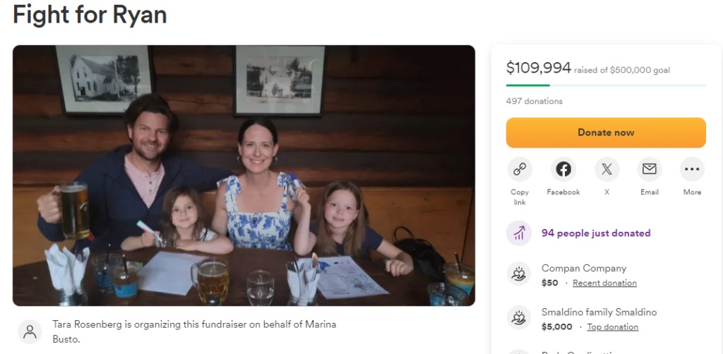Screen dimensions: 723x354
Task: Click the organizer description text
Action: [194, 331]
